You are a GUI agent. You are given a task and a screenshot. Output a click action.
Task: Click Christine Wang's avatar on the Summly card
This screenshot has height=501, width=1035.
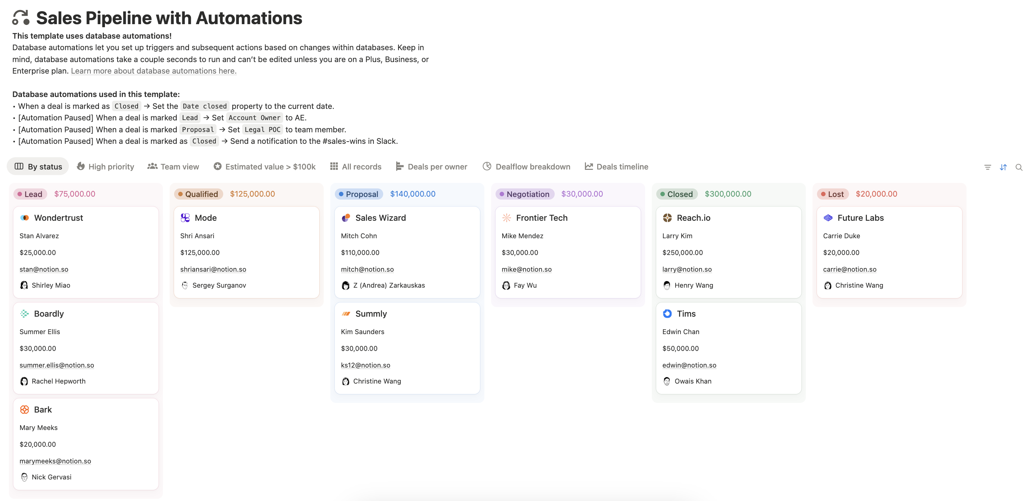[x=346, y=381]
